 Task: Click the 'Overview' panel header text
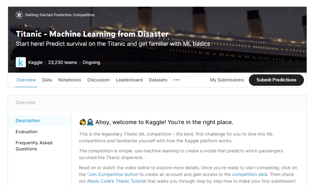pyautogui.click(x=26, y=102)
